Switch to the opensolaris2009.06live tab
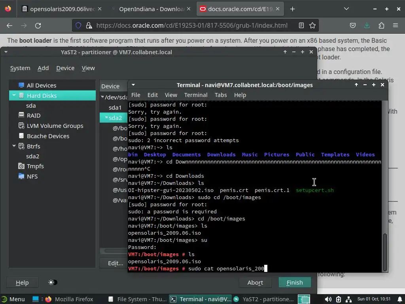405x304 pixels. tap(62, 9)
